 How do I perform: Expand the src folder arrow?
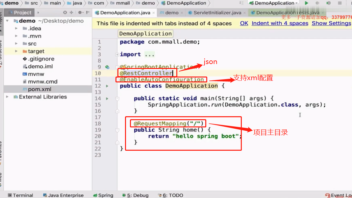(16, 44)
